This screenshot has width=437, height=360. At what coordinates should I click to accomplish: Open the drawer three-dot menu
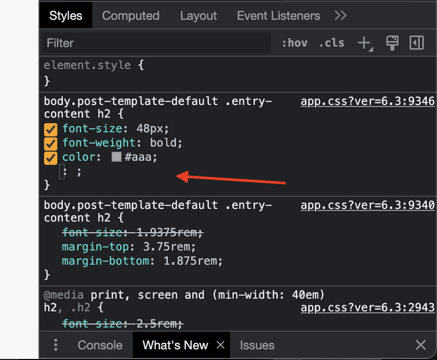pos(56,345)
